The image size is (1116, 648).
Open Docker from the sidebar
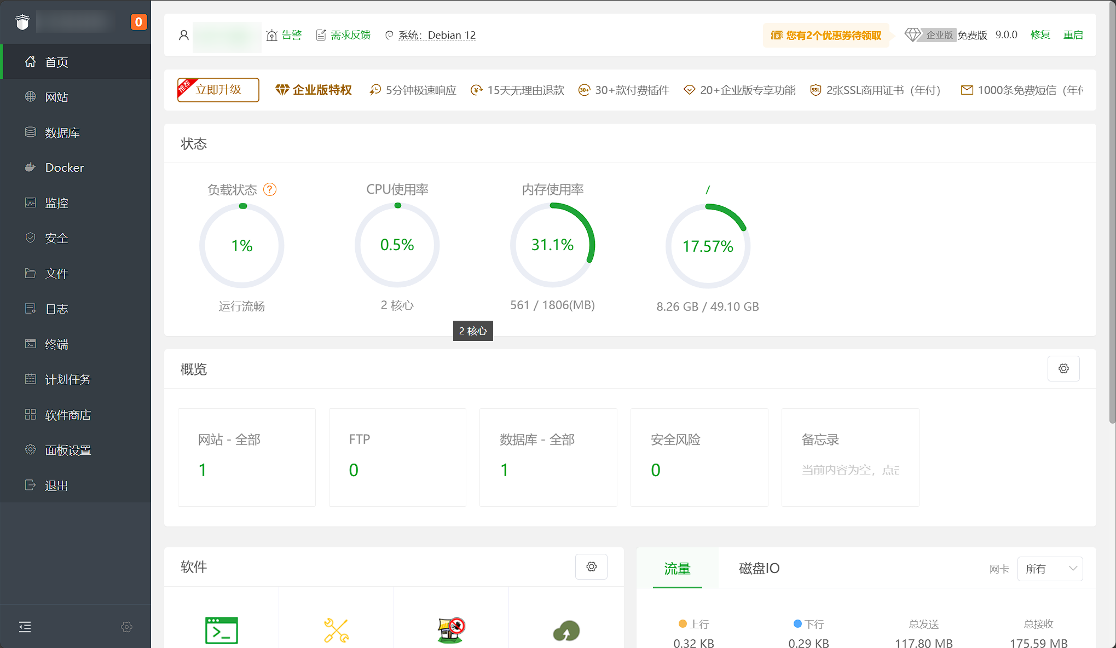click(65, 167)
